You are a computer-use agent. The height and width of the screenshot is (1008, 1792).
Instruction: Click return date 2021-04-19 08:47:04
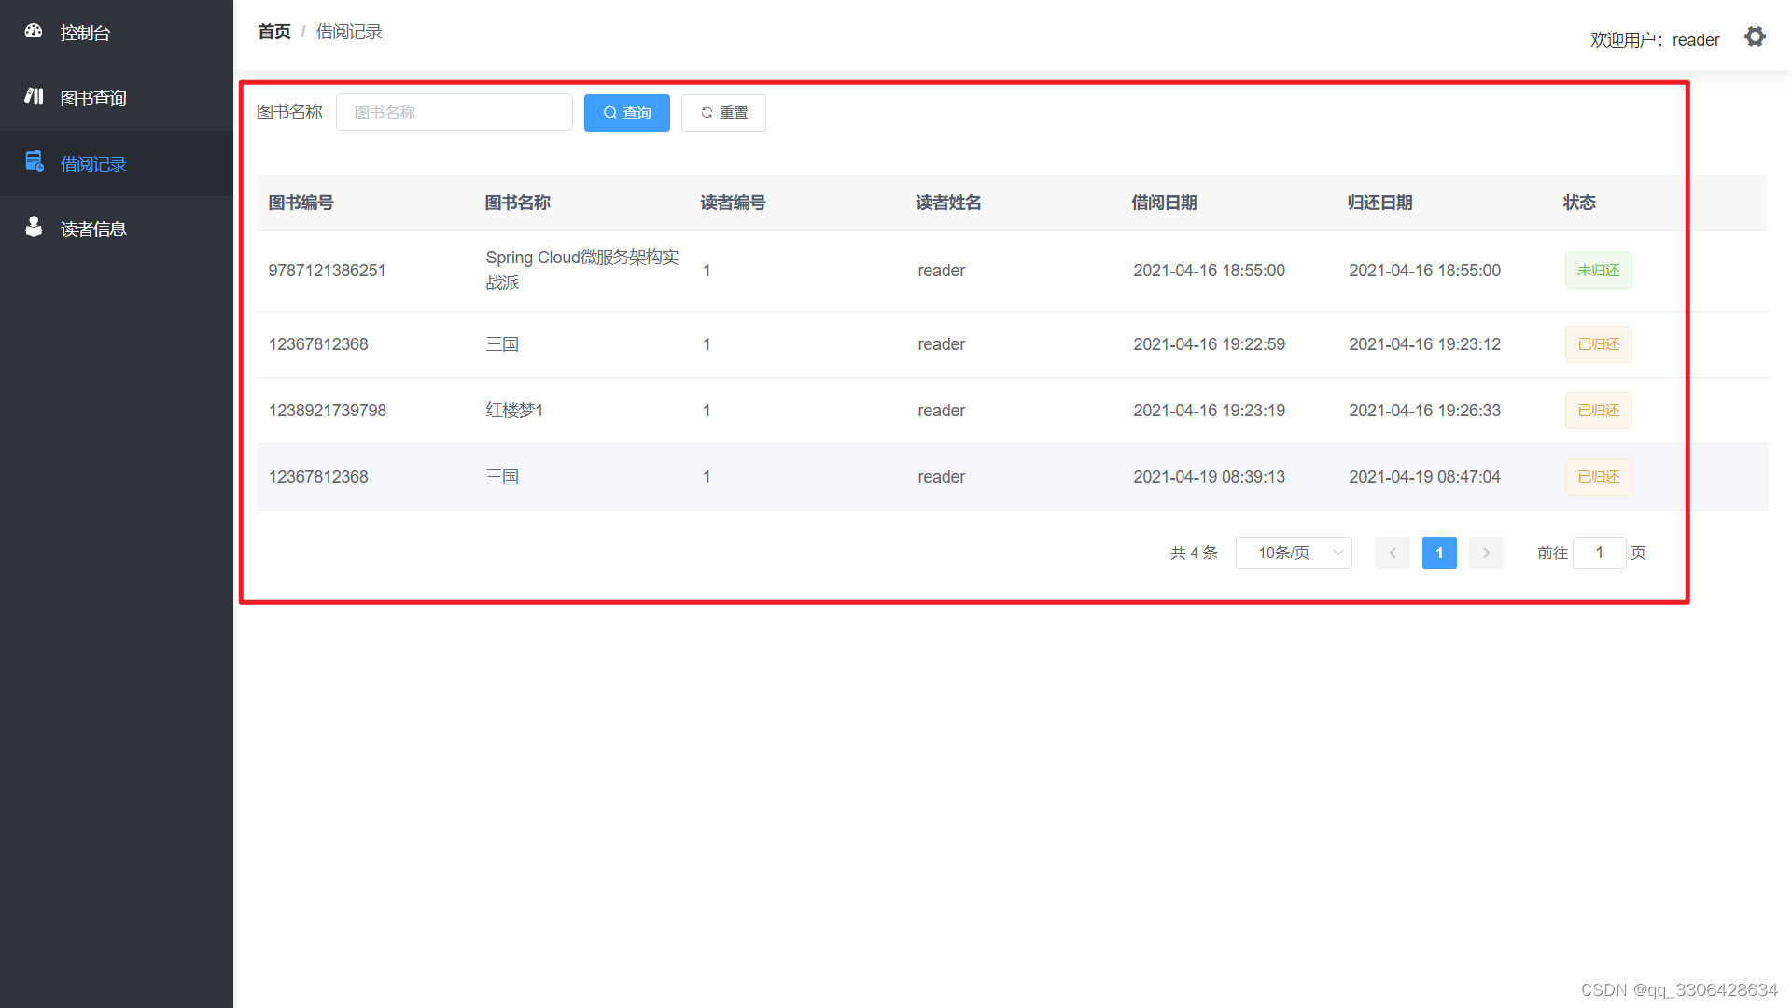(1425, 477)
